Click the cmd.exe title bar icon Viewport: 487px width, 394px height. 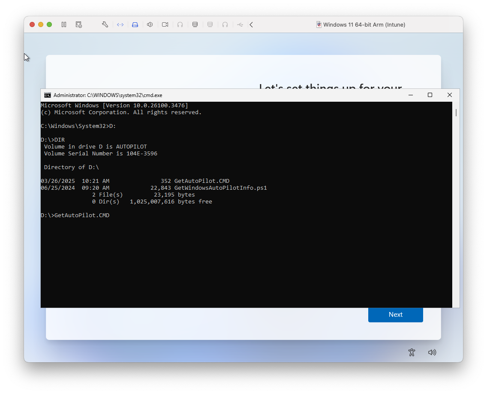48,95
